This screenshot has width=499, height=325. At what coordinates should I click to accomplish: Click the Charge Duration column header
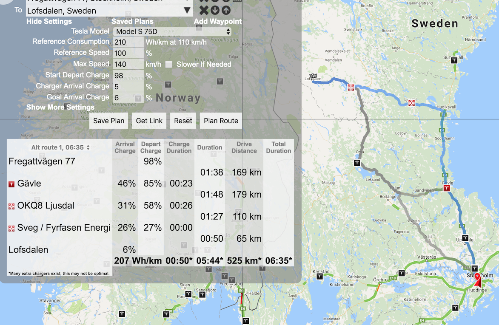179,147
